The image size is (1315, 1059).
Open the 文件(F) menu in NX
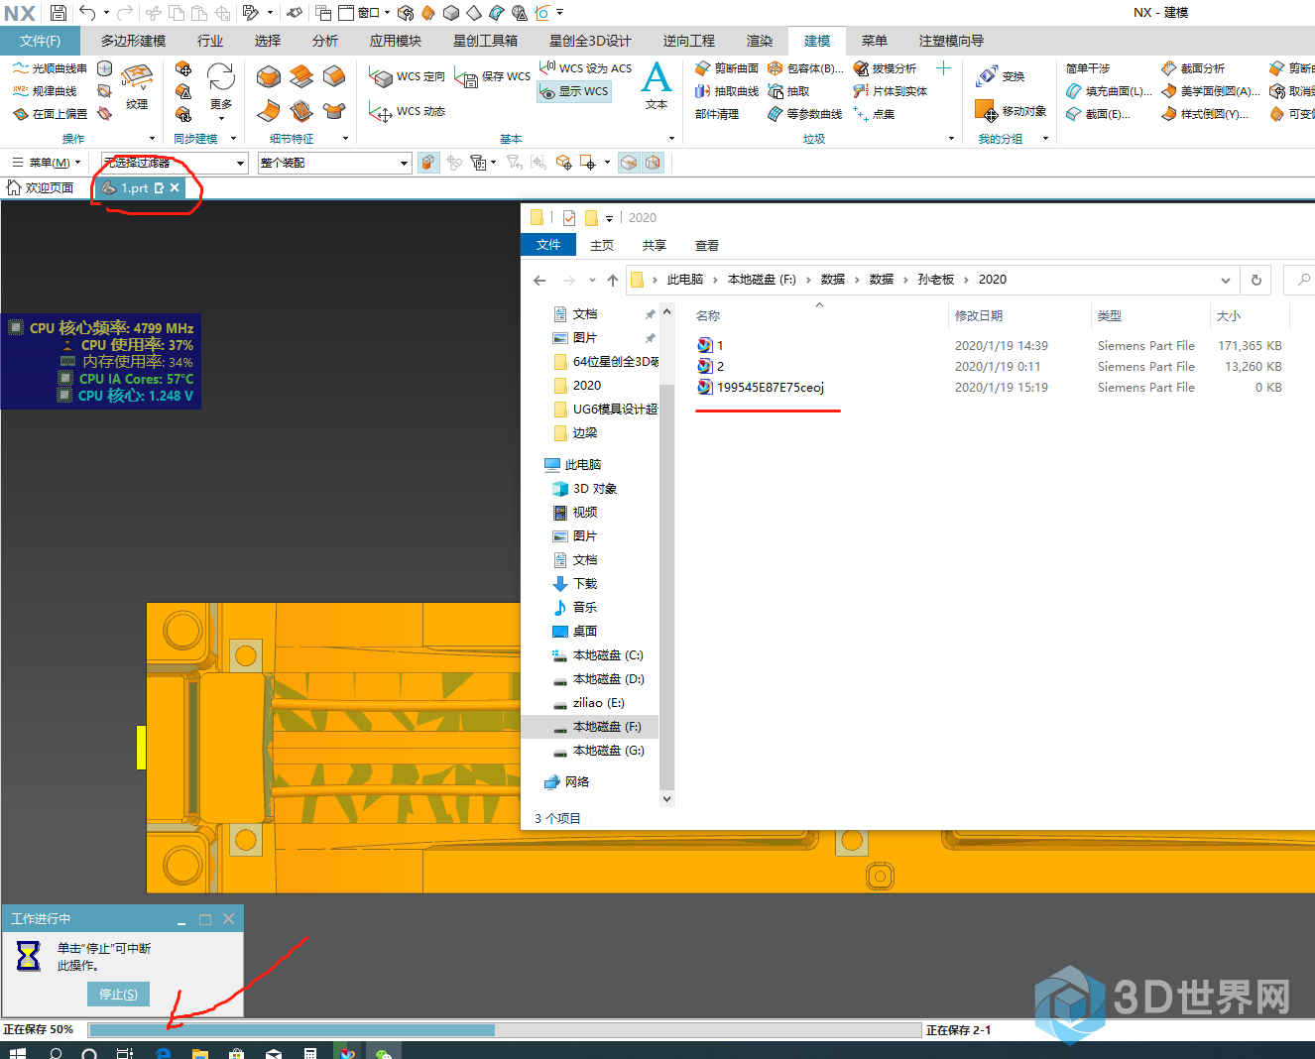tap(41, 41)
